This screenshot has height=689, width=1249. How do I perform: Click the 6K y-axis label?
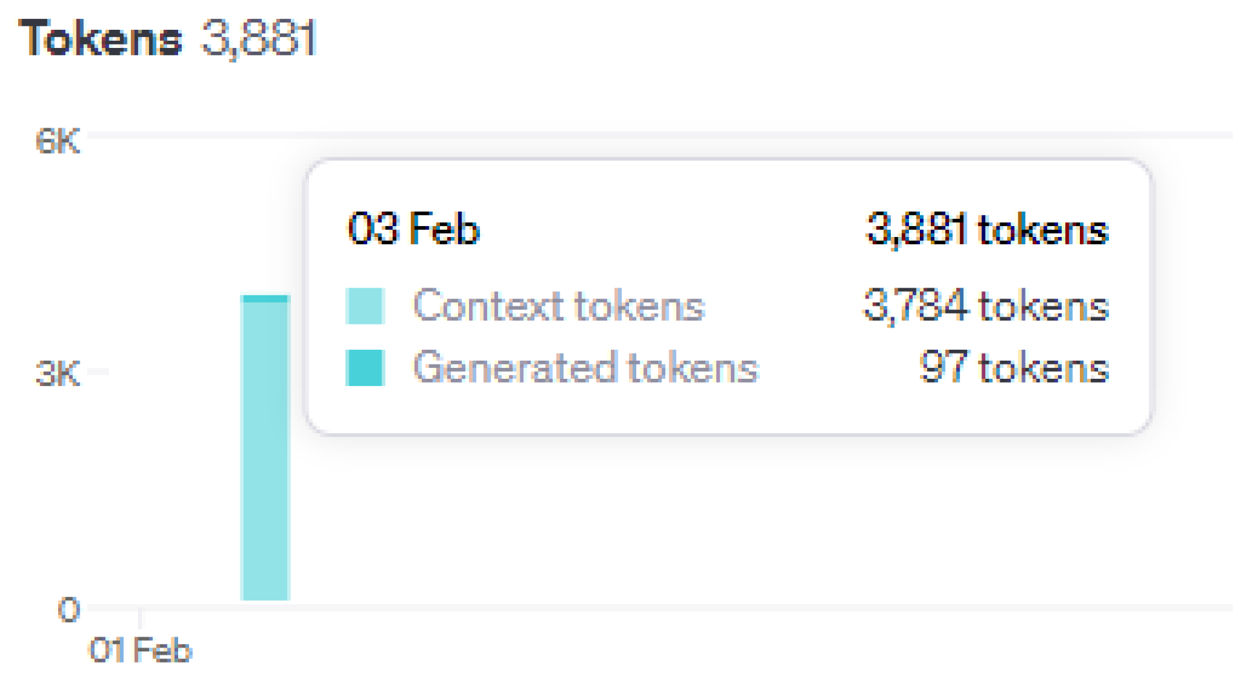[x=58, y=141]
